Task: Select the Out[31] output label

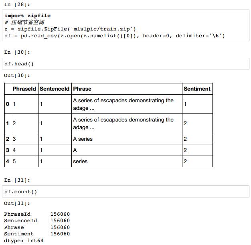Action: point(17,204)
